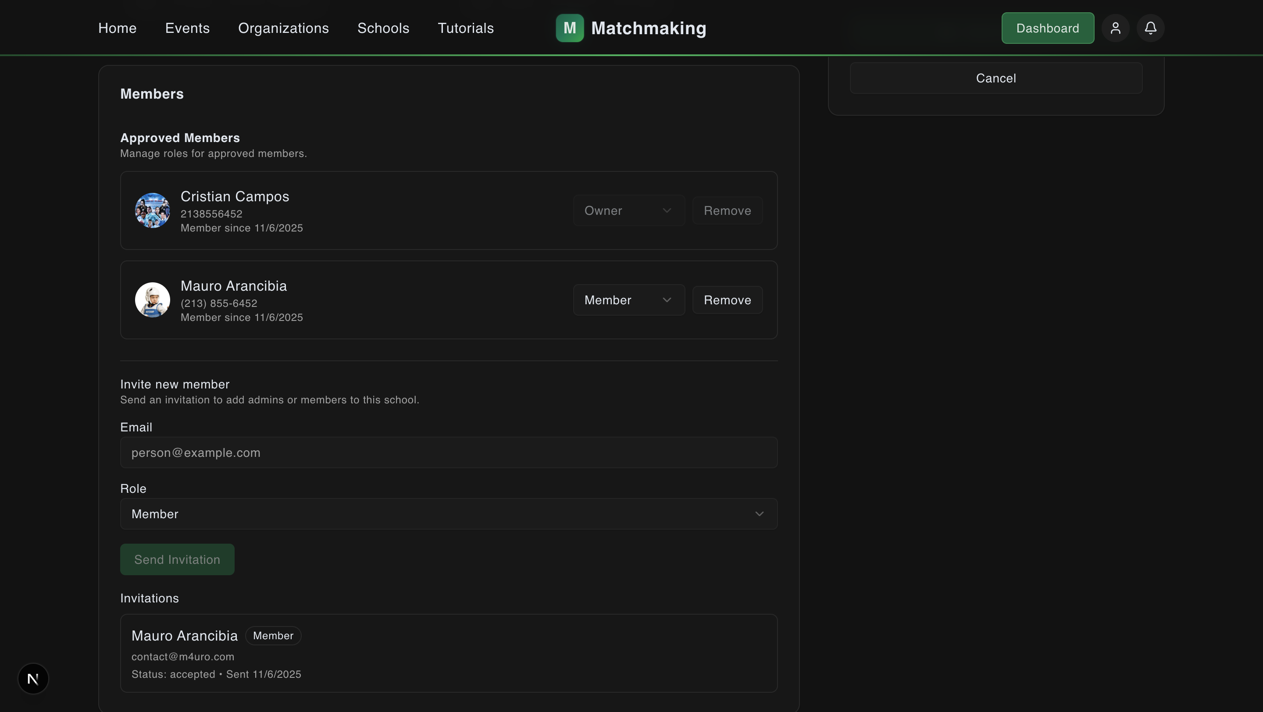Remove Mauro Arancibia from members

[727, 300]
